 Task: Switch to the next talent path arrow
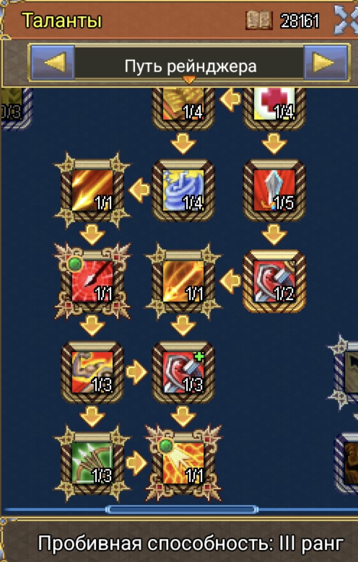click(x=325, y=63)
